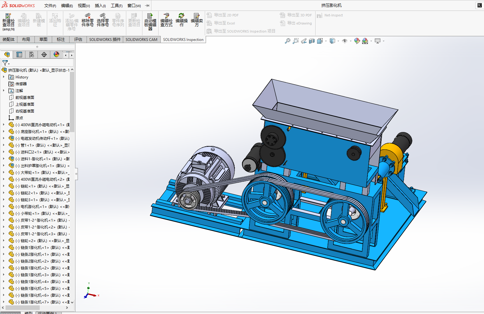Open the 编辑(E) menu
Viewport: 484px width, 314px height.
67,6
